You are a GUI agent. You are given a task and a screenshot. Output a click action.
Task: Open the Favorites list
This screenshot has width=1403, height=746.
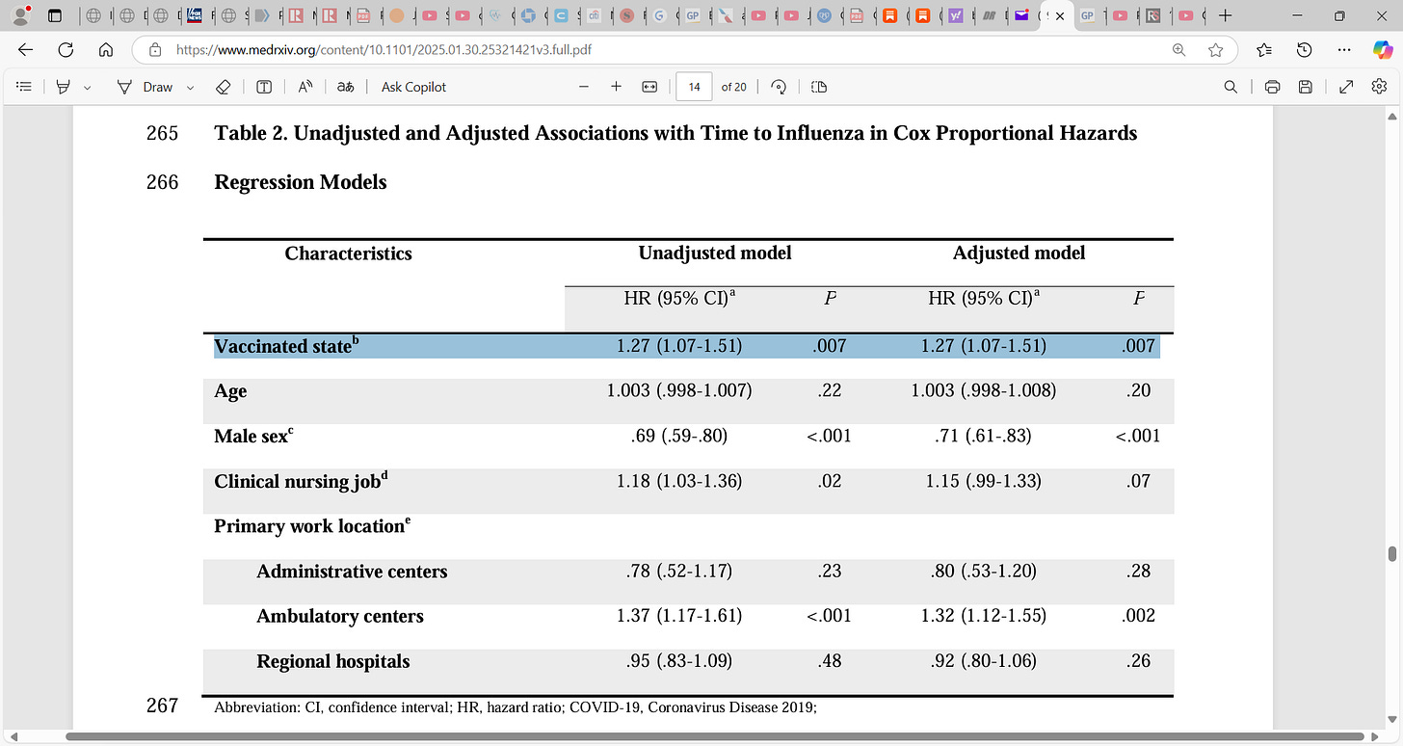click(1264, 50)
